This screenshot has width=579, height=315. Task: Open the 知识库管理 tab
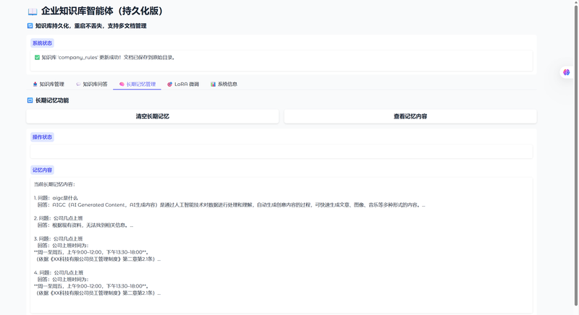[x=48, y=84]
